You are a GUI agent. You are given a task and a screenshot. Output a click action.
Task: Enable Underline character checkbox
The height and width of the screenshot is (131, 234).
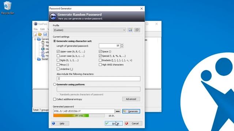[x=58, y=69]
